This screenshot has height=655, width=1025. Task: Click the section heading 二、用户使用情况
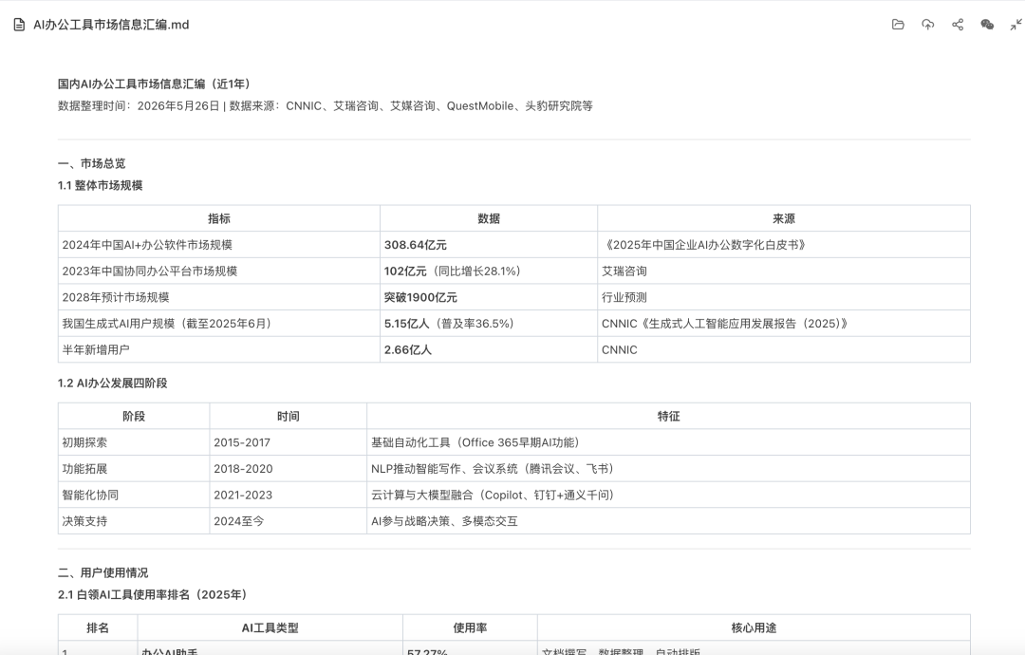103,572
